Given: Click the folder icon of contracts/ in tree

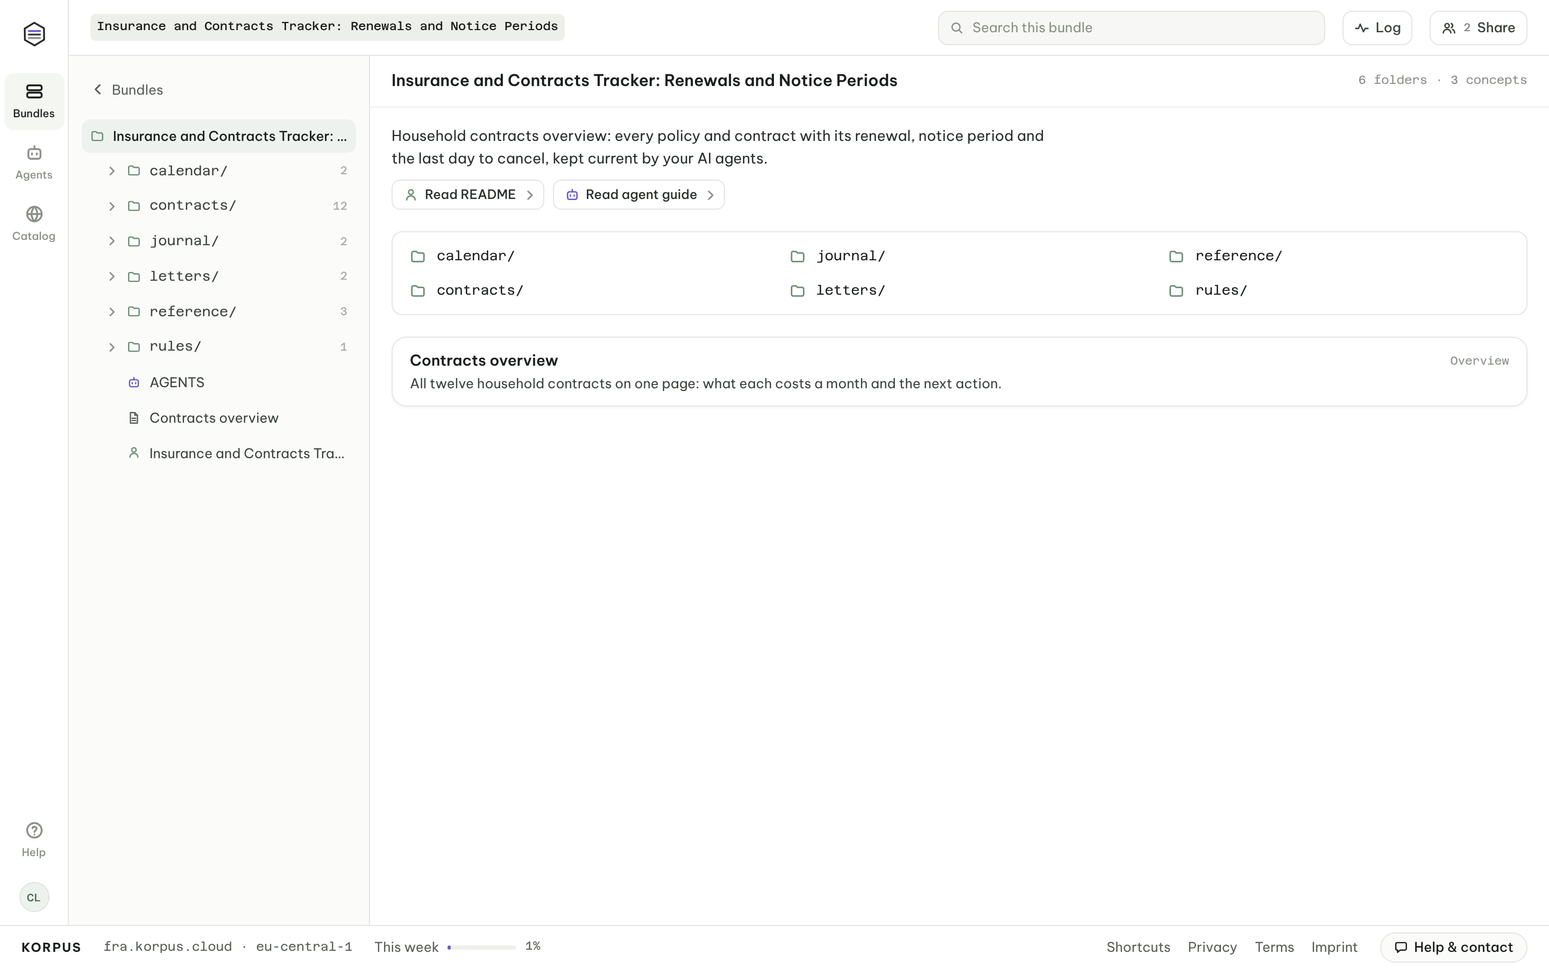Looking at the screenshot, I should (x=134, y=205).
